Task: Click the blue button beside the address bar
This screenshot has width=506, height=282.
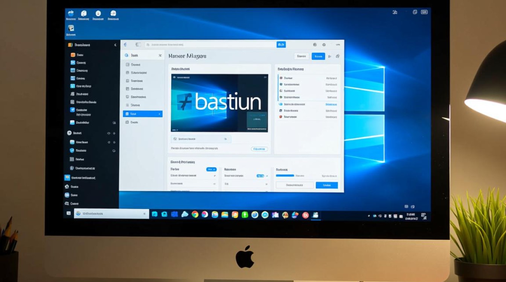Action: 281,44
